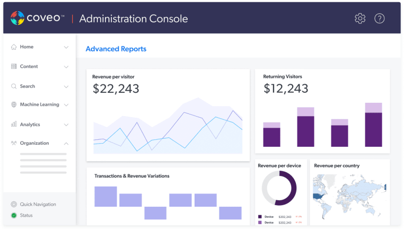Click the Search magnifier icon
Image resolution: width=404 pixels, height=230 pixels.
(14, 86)
